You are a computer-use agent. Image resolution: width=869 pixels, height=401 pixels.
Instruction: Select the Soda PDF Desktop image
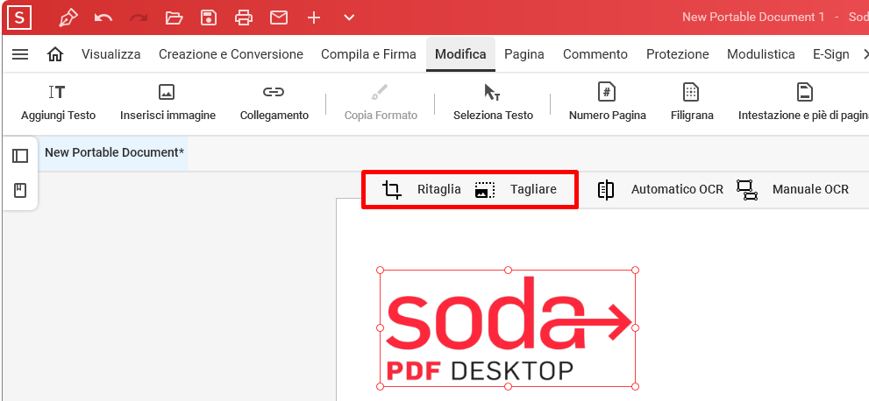(508, 328)
